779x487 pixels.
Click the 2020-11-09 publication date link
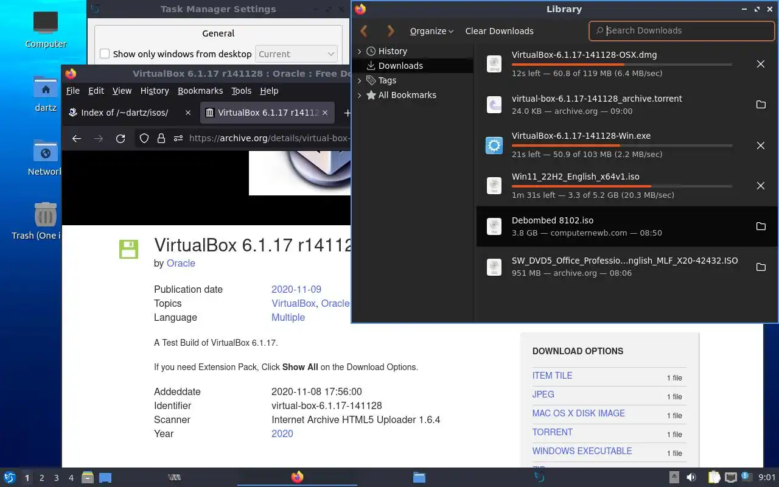pyautogui.click(x=296, y=290)
